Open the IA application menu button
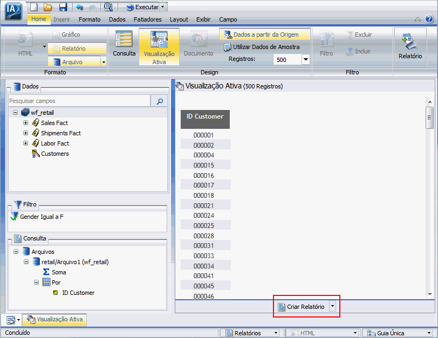The image size is (438, 338). coord(13,11)
